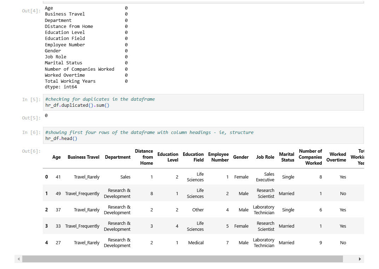This screenshot has height=269, width=379.
Task: Click the Sales Executive job role cell
Action: [x=265, y=177]
